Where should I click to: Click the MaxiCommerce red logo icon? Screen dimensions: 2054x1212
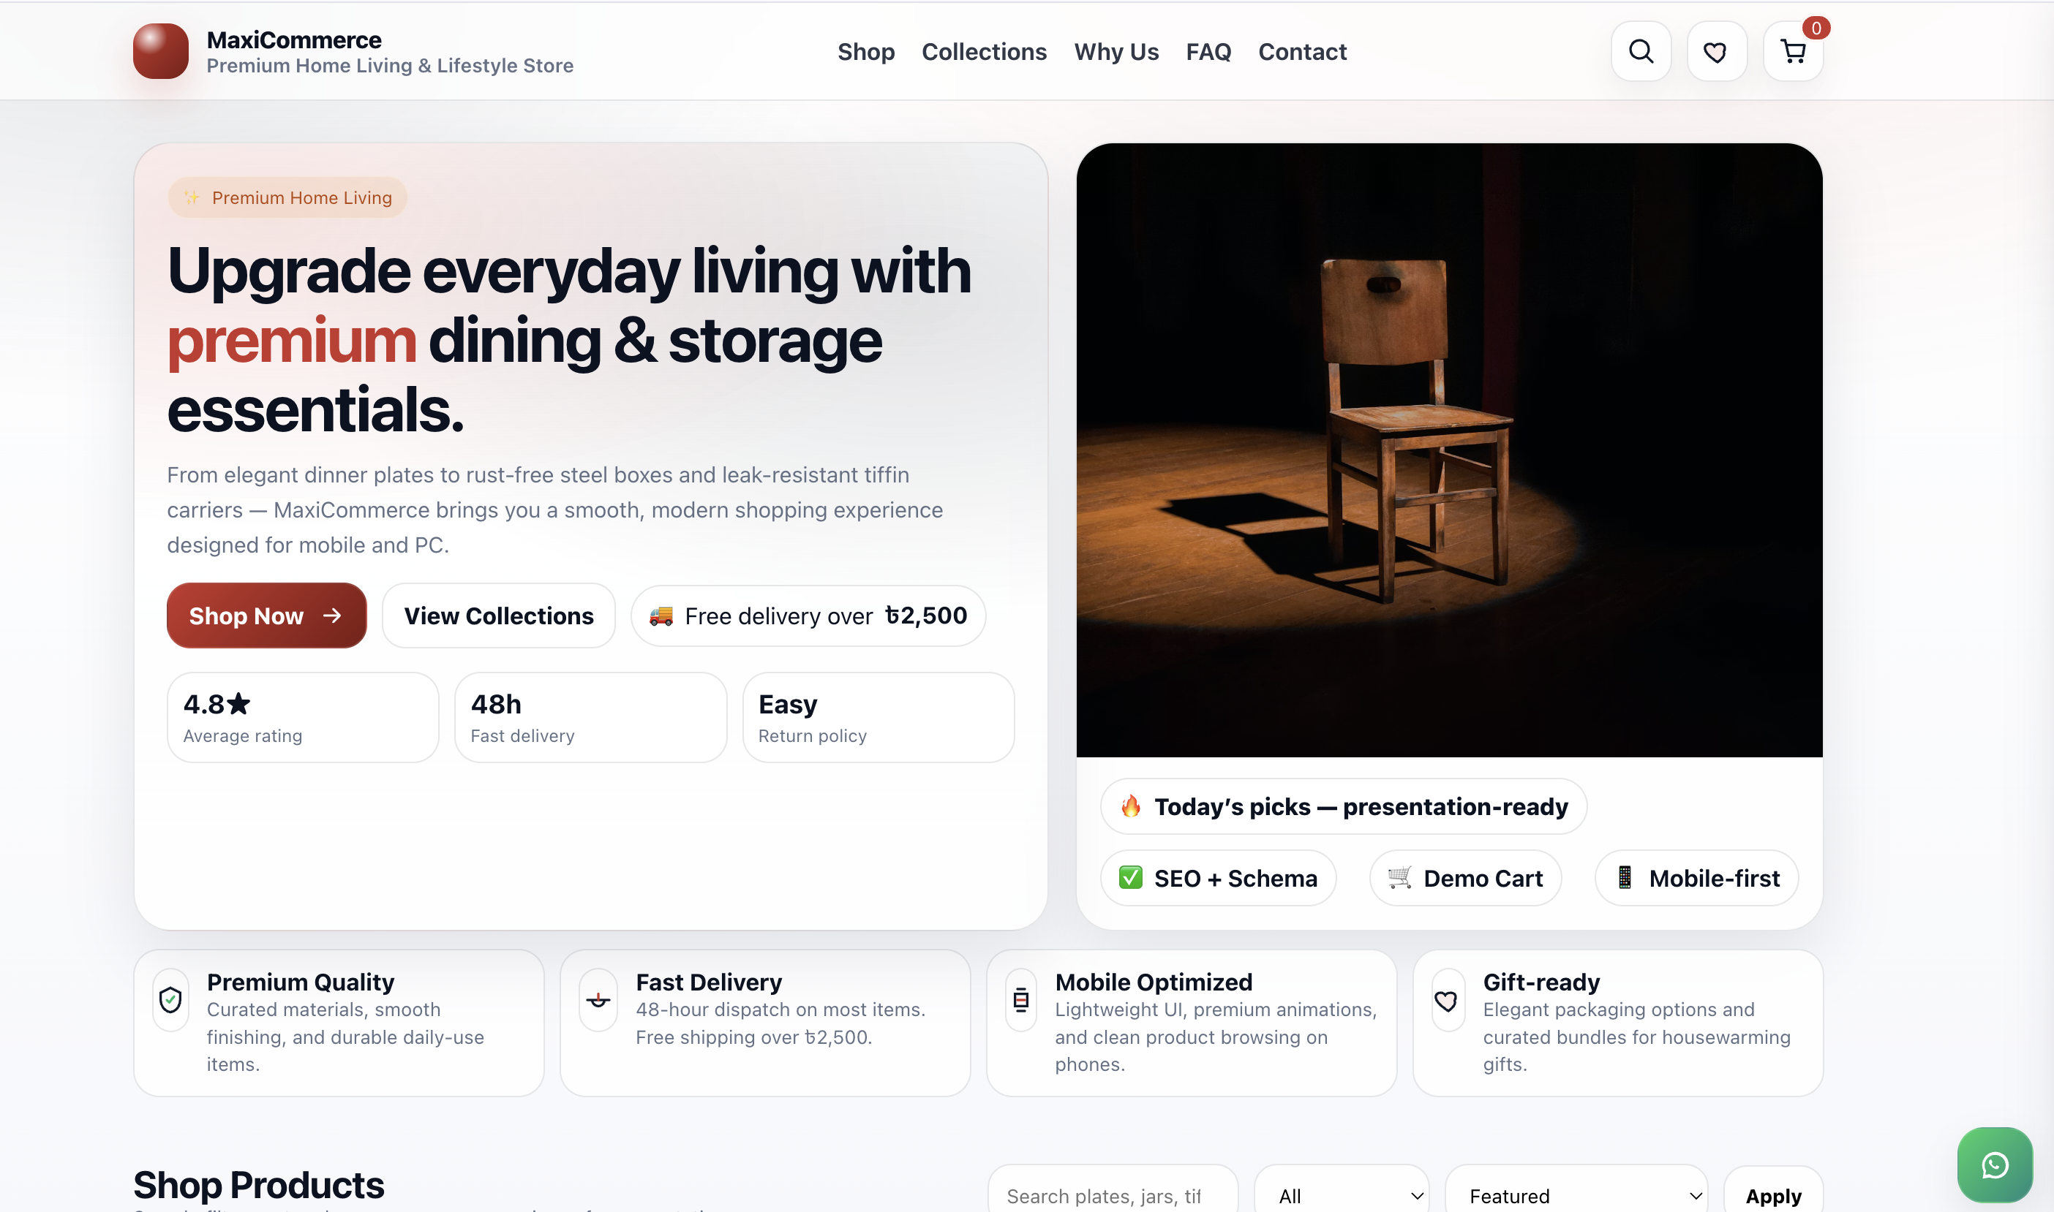tap(161, 51)
